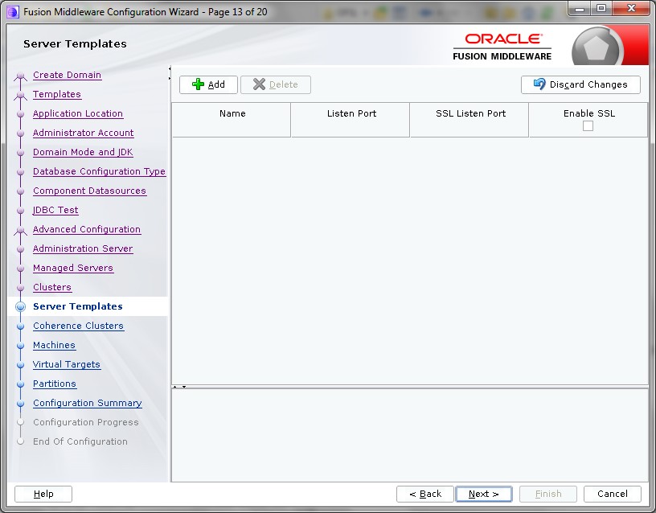Jump to the Virtual Targets step
The image size is (656, 513).
pyautogui.click(x=67, y=364)
